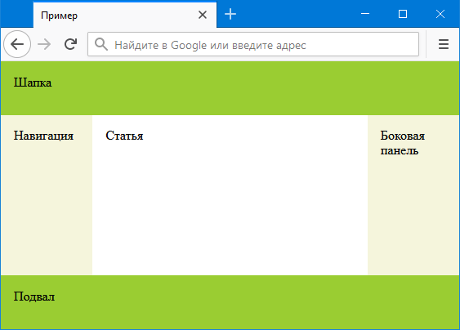The height and width of the screenshot is (330, 460).
Task: Click the forward navigation arrow
Action: (44, 45)
